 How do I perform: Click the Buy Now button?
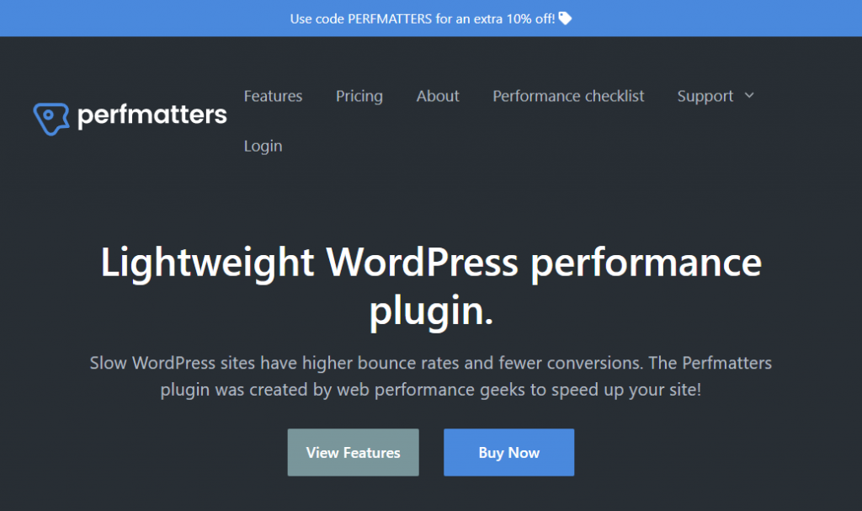coord(508,453)
